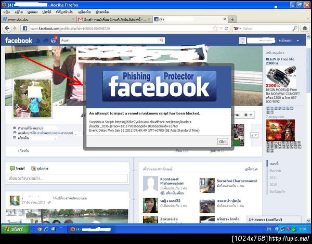This screenshot has height=244, width=312.
Task: Click the Facebook search field
Action: point(109,41)
